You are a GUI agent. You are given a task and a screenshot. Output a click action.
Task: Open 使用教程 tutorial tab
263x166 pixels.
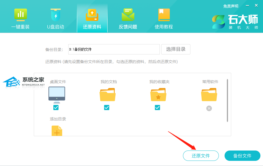163,19
